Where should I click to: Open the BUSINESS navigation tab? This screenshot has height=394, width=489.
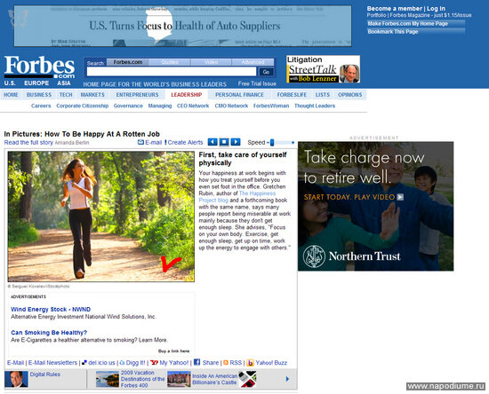[x=39, y=95]
